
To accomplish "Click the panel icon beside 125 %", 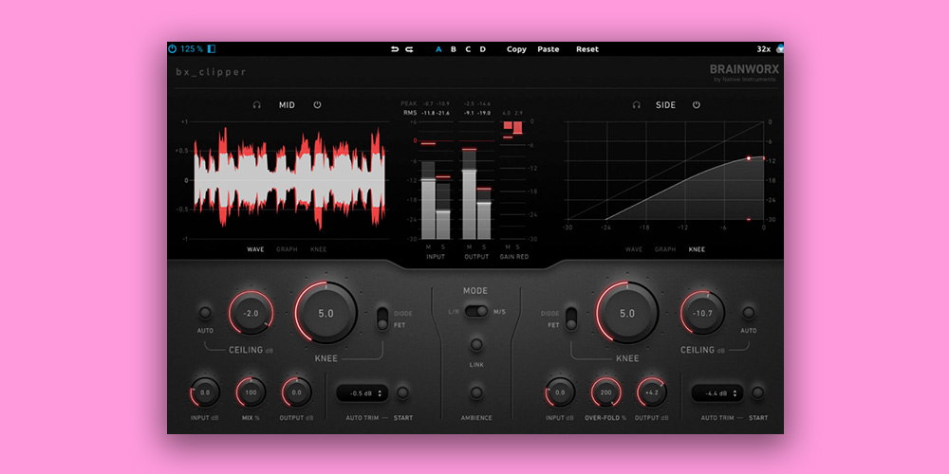I will 212,49.
